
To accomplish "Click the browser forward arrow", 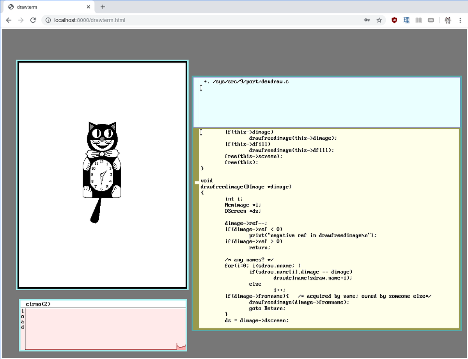I will [21, 20].
